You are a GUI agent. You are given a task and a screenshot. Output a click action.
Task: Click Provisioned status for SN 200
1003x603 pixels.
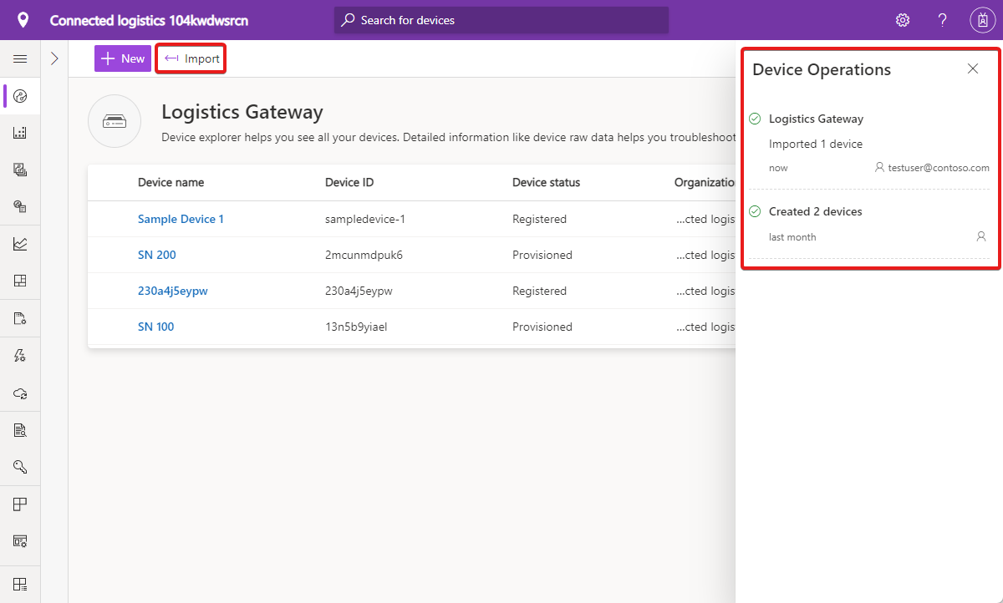pos(542,255)
